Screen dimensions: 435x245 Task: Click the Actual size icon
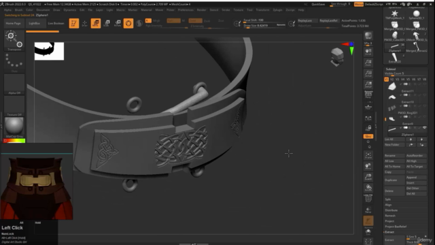pyautogui.click(x=368, y=73)
